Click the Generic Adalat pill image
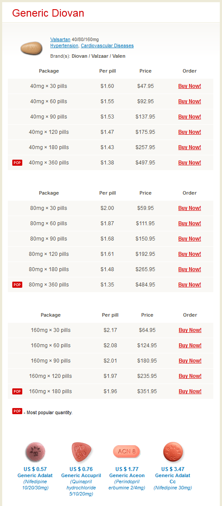The height and width of the screenshot is (506, 222). tap(35, 452)
